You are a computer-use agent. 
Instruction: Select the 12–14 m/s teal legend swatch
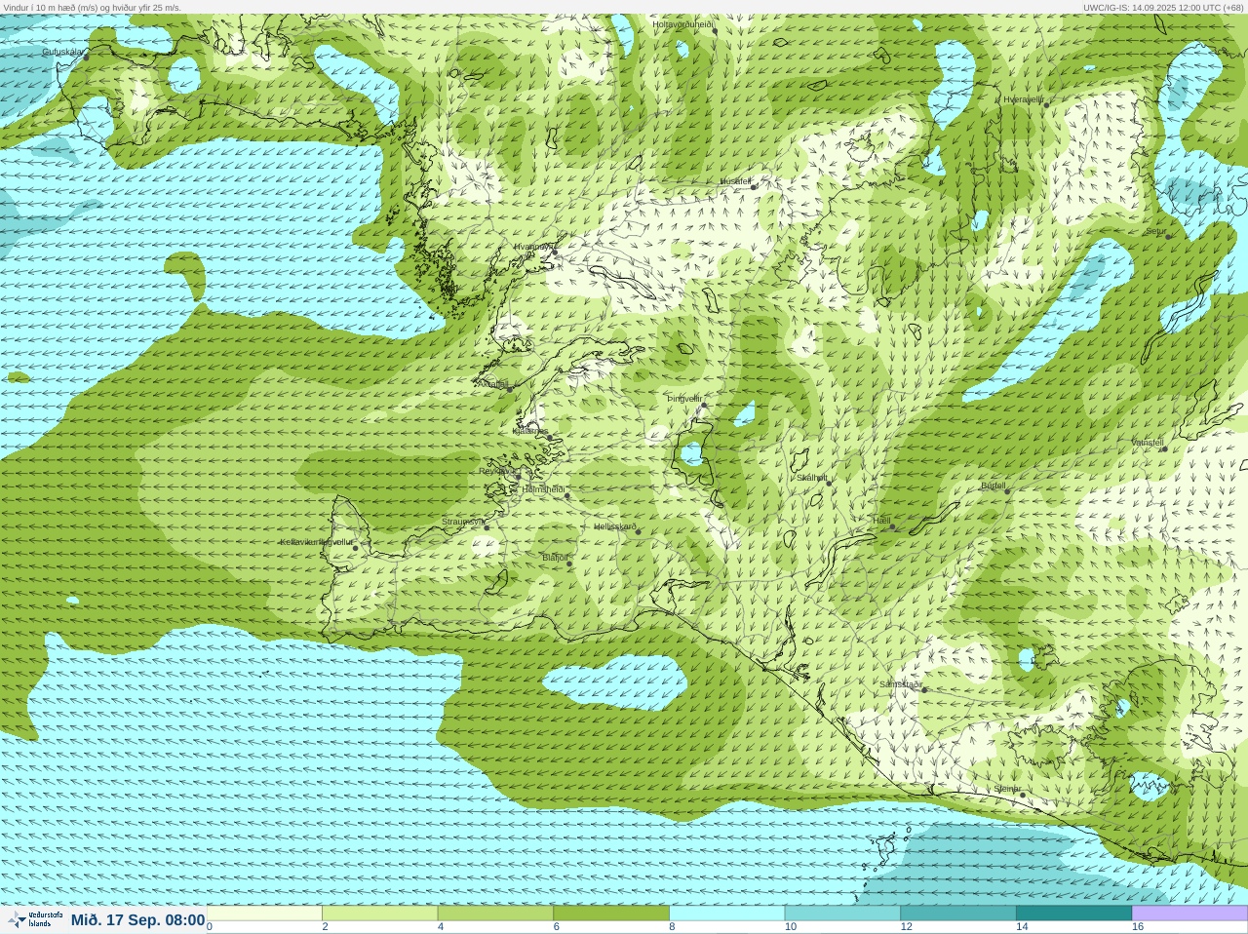(958, 914)
